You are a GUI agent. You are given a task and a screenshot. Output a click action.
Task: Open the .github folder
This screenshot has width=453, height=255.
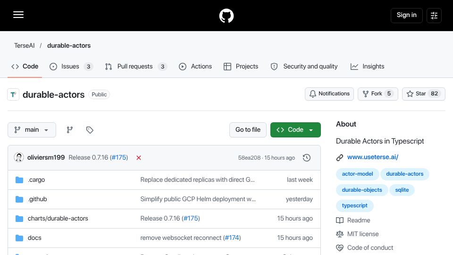37,199
